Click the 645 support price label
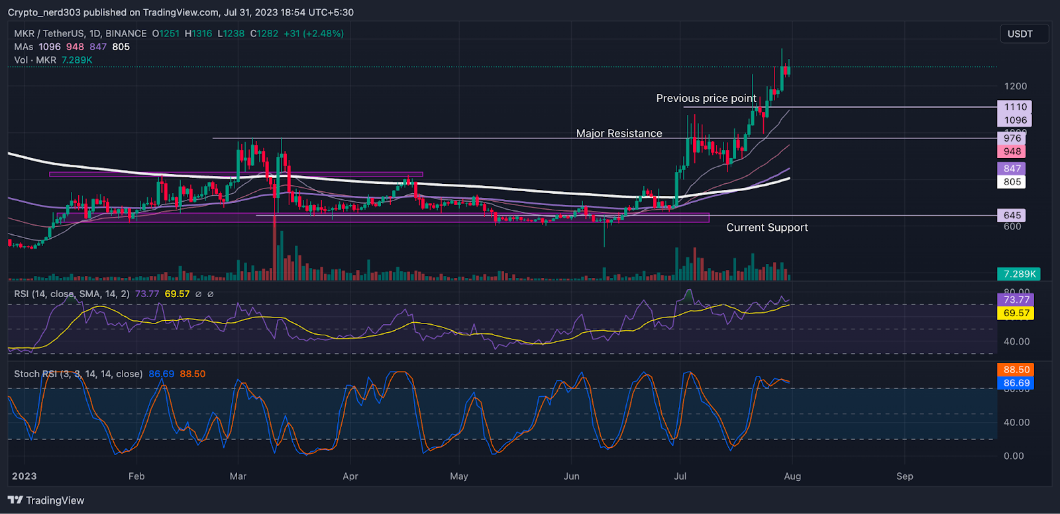This screenshot has height=514, width=1060. (x=1012, y=215)
